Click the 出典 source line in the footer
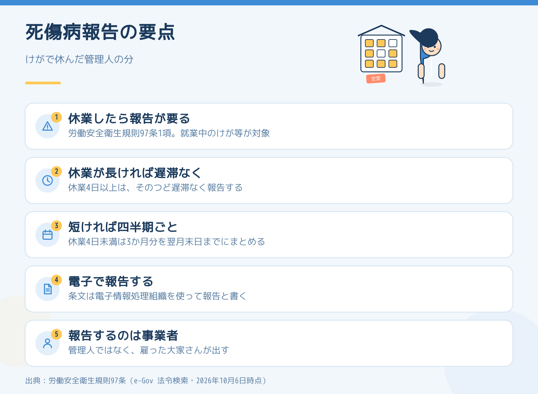This screenshot has width=538, height=394. coord(146,381)
